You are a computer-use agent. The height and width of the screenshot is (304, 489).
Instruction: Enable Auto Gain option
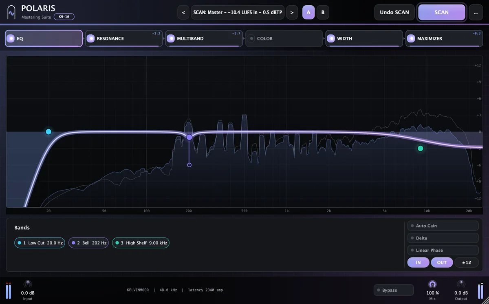click(x=443, y=226)
